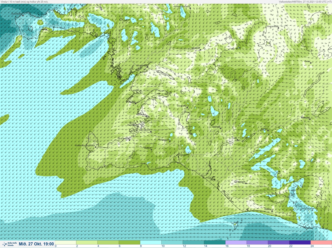Viewport: 332px width, 248px height.
Task: Click the 8–10 m/s light cyan legend swatch
Action: pyautogui.click(x=151, y=242)
